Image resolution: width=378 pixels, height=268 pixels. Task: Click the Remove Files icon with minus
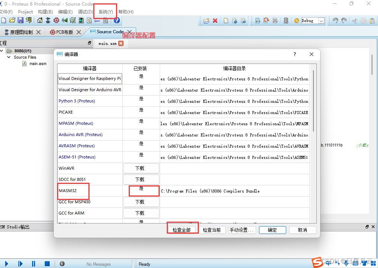[244, 21]
